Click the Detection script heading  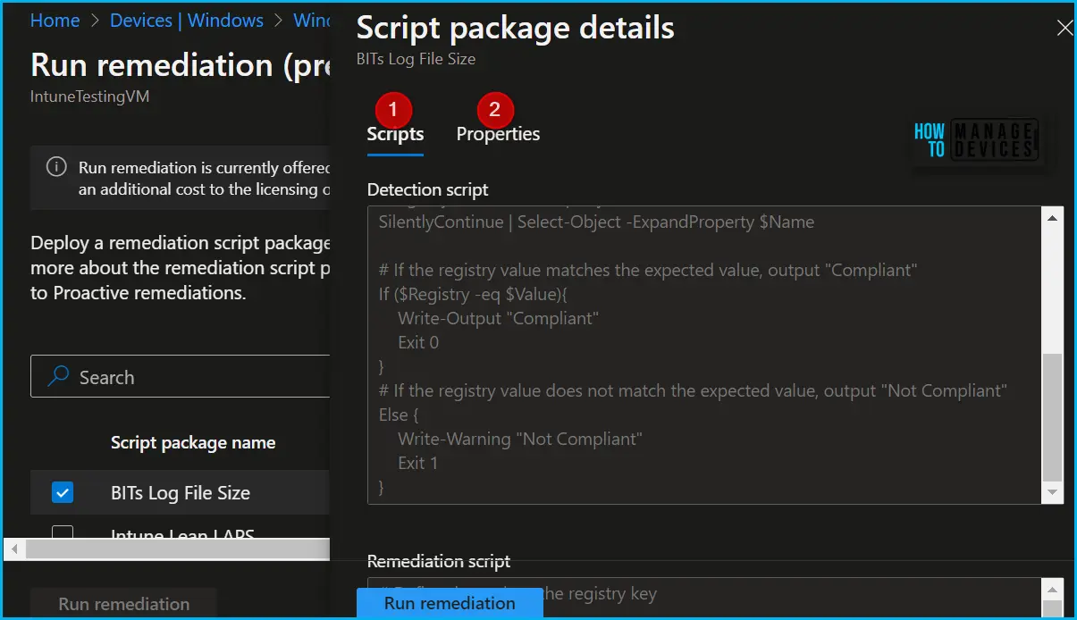(428, 189)
